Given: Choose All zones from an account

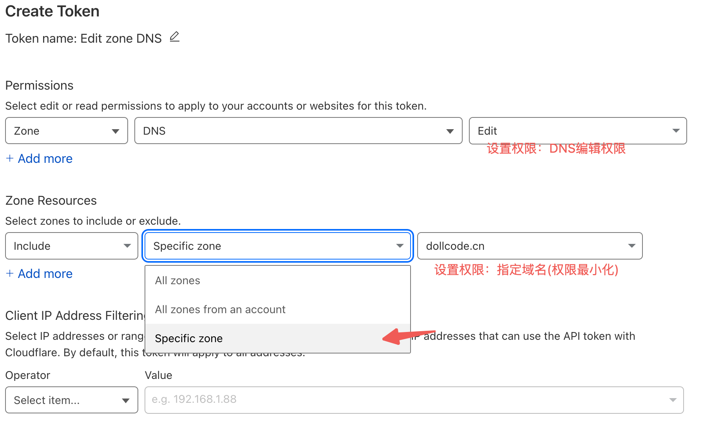Looking at the screenshot, I should pyautogui.click(x=220, y=310).
